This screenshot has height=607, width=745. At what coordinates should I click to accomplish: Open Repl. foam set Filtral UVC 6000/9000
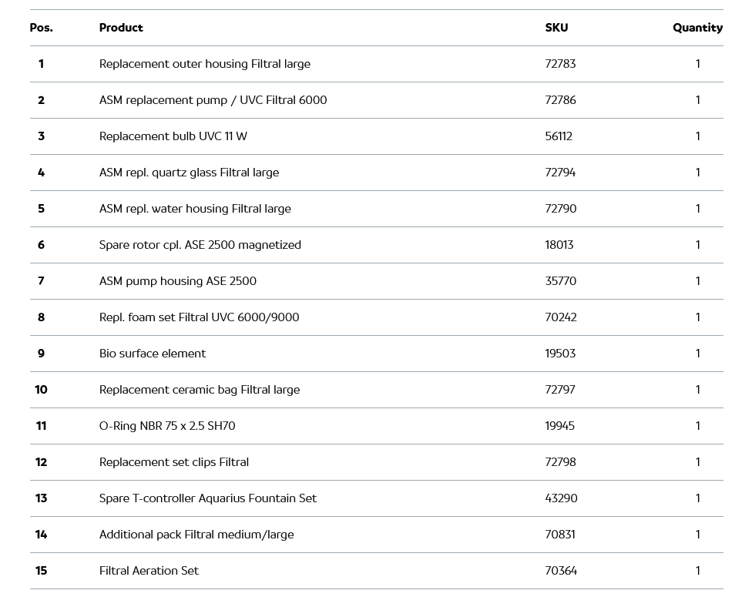(x=199, y=317)
